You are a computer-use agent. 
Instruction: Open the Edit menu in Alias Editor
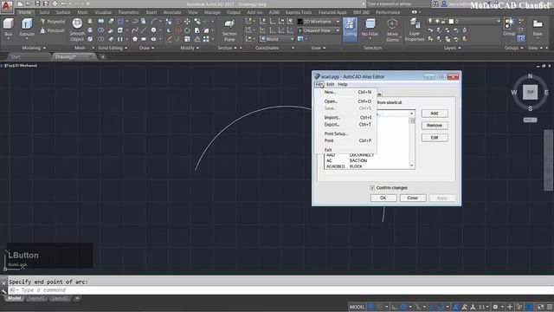330,84
